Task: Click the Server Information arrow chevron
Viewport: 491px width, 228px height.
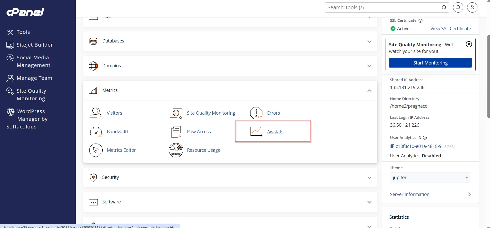Action: [469, 194]
